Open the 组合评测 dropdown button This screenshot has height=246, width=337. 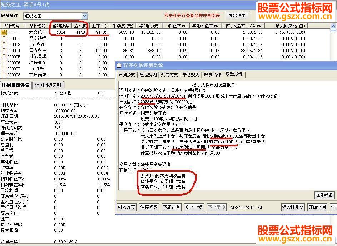point(293,207)
